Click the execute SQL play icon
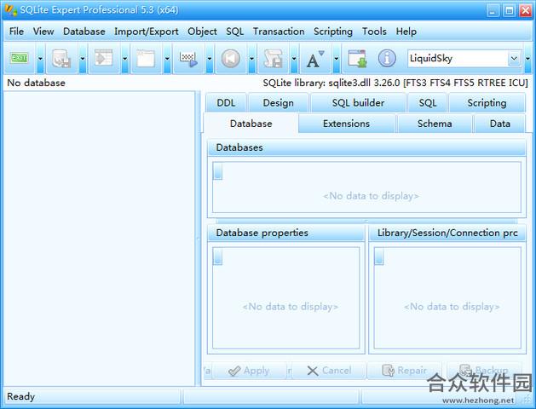536x409 pixels. [x=188, y=59]
